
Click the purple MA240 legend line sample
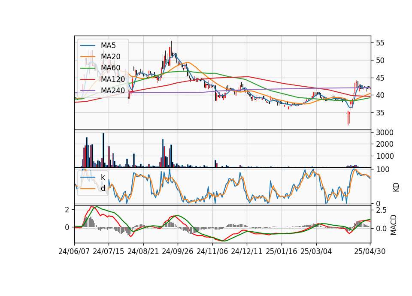pyautogui.click(x=88, y=91)
